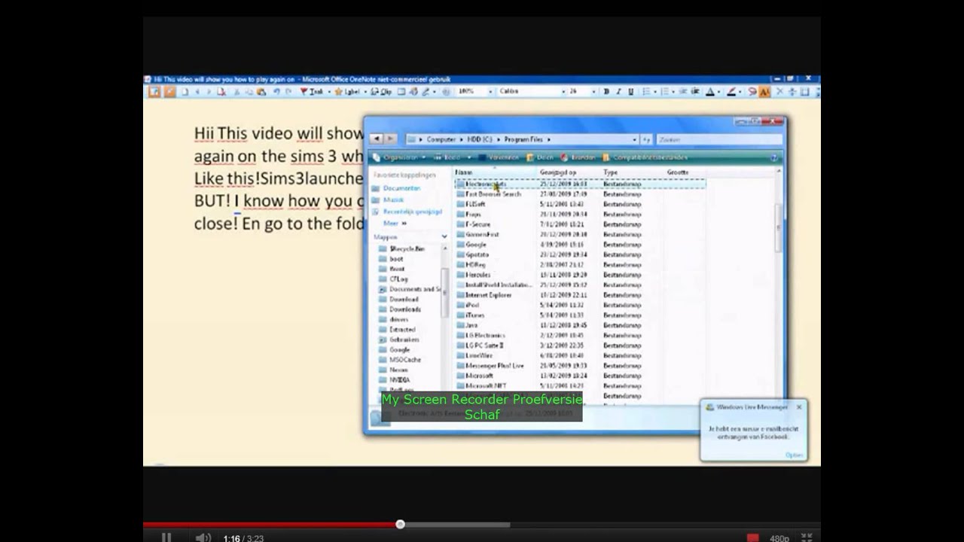Image resolution: width=964 pixels, height=542 pixels.
Task: Close the Windows Live Messenger notification
Action: point(799,407)
